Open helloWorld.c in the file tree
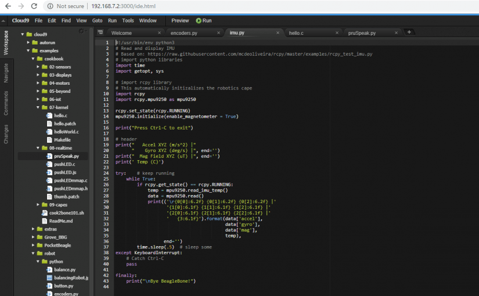Screen dimensions: 479x296 point(66,132)
